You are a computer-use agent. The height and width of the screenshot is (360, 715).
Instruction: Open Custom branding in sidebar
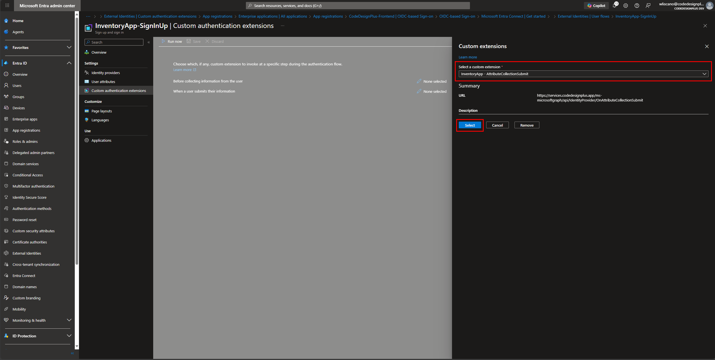coord(26,298)
